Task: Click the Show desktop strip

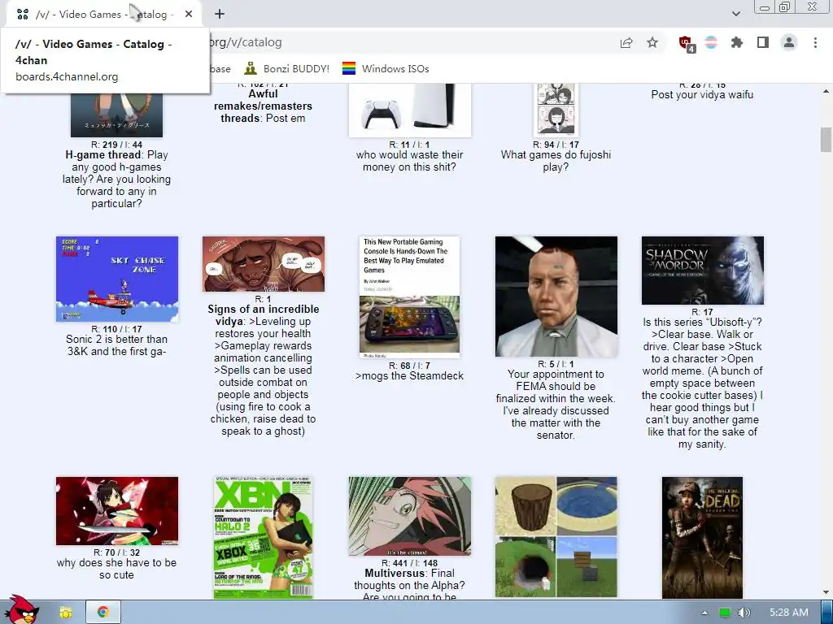Action: tap(827, 613)
